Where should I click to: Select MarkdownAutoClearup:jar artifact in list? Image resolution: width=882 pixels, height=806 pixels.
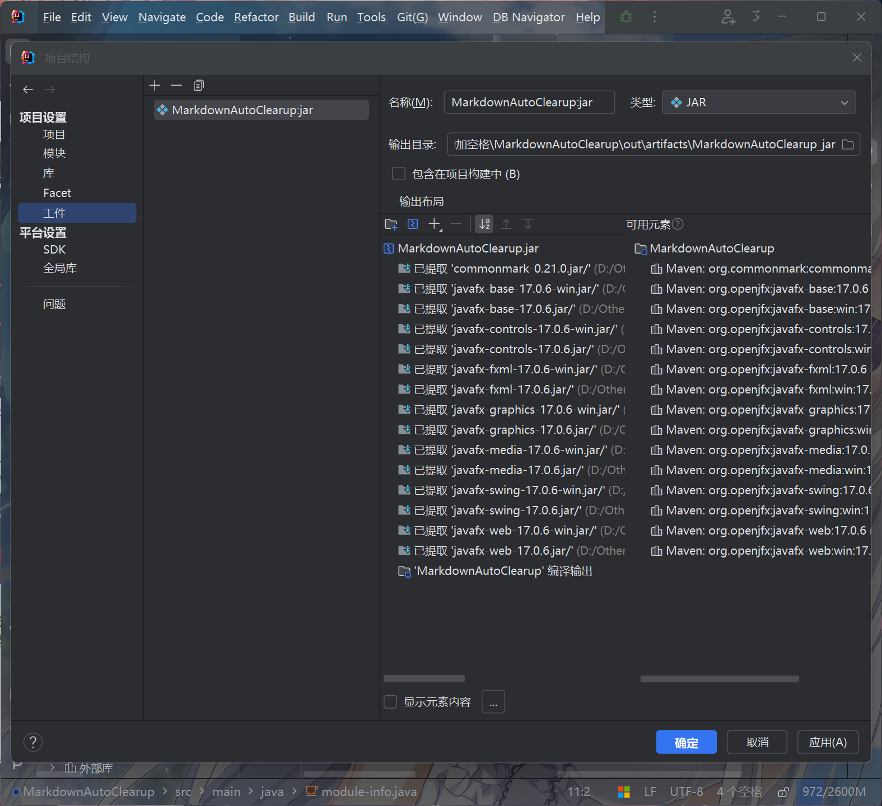click(262, 110)
